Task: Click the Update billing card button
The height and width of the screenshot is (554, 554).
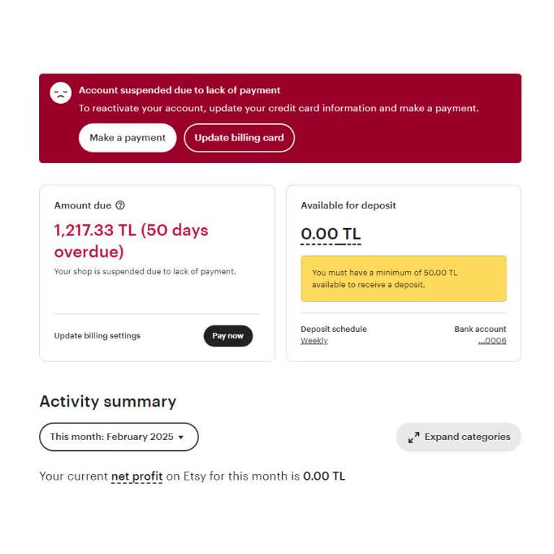Action: click(x=239, y=138)
